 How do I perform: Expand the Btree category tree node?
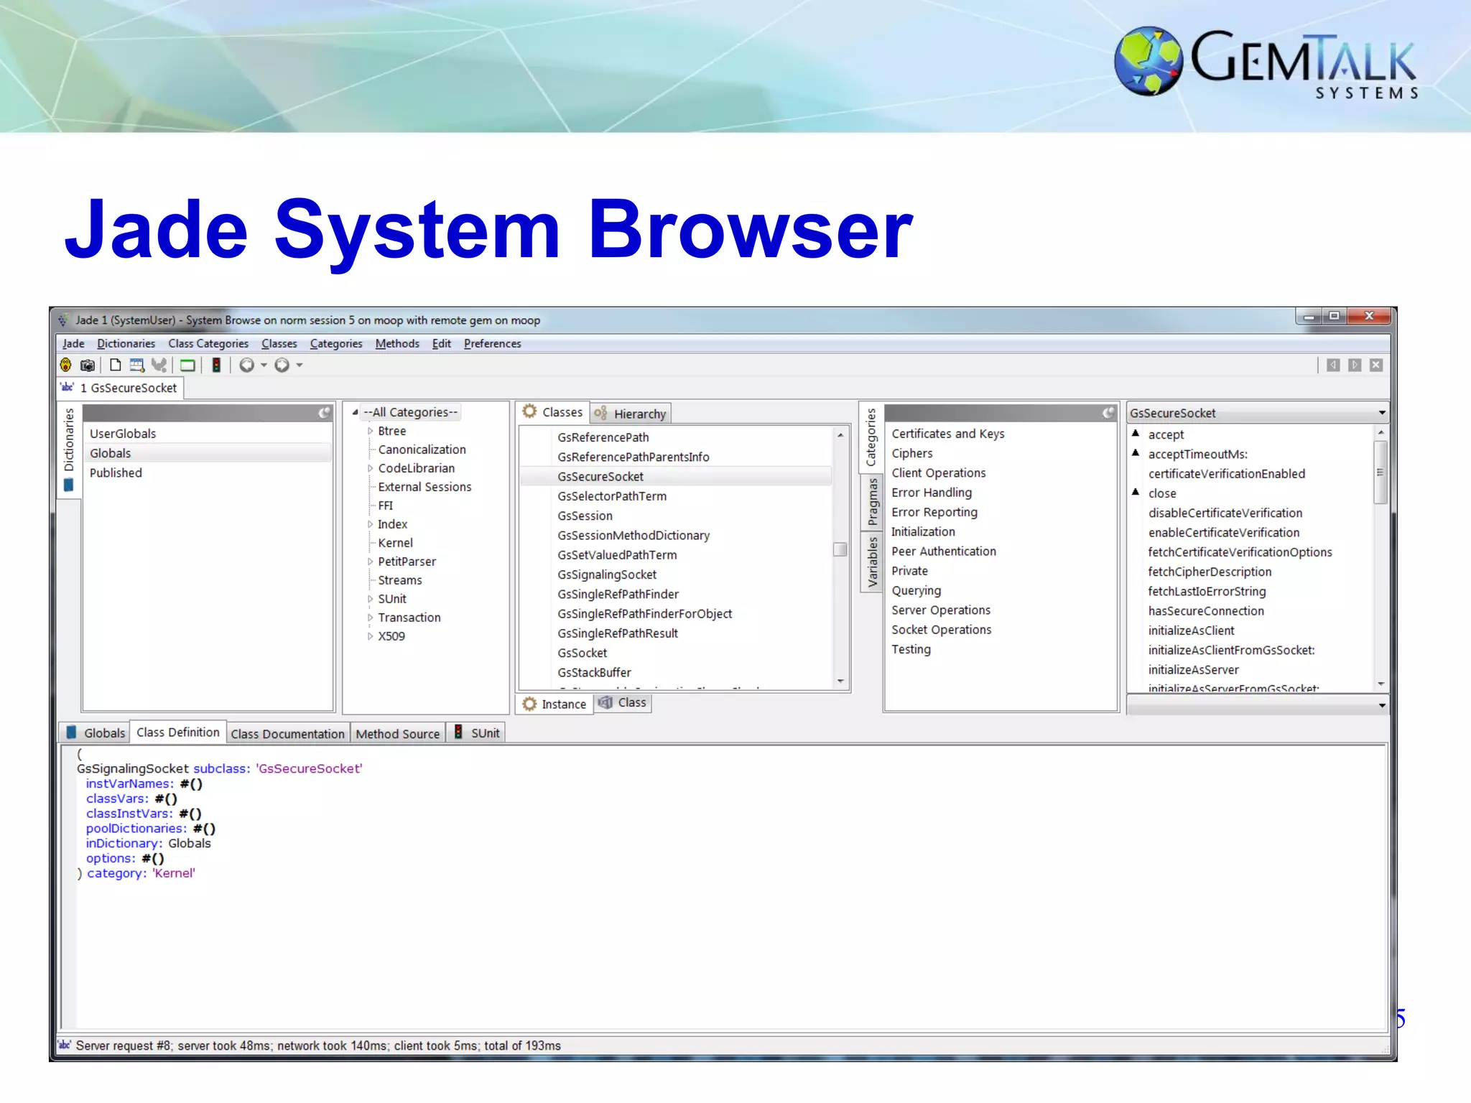pyautogui.click(x=370, y=431)
